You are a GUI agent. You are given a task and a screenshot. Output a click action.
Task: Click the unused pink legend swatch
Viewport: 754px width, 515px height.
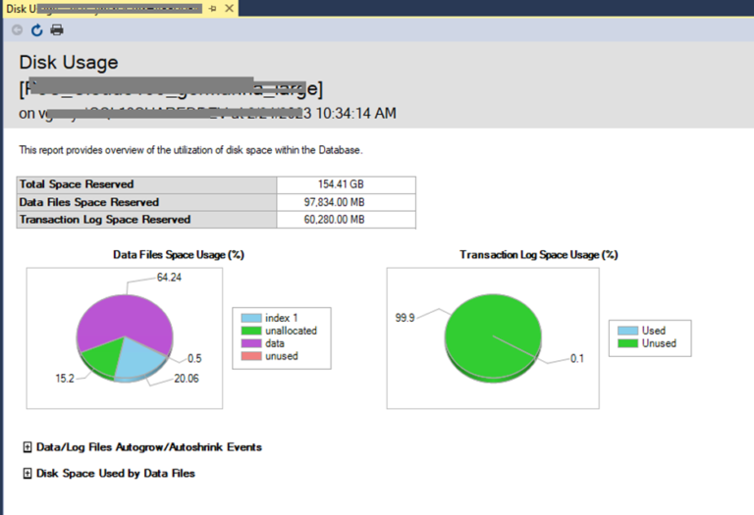pos(251,356)
